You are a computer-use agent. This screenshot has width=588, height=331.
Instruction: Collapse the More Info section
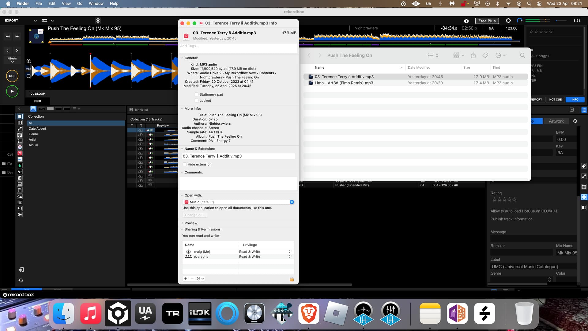pyautogui.click(x=182, y=108)
